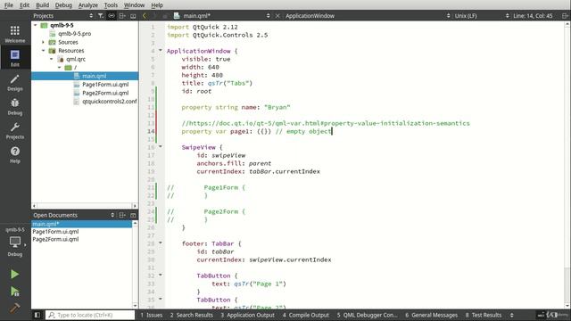Split the Projects panel
Viewport: 571px width, 321px height.
tap(122, 16)
